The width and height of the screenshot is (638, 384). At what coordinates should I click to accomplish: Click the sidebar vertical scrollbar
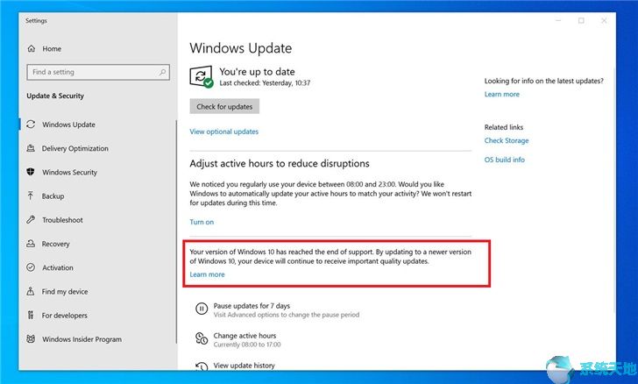[176, 231]
